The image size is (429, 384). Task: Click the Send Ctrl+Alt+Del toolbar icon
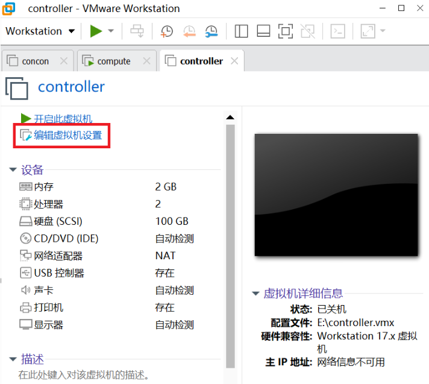pos(137,31)
